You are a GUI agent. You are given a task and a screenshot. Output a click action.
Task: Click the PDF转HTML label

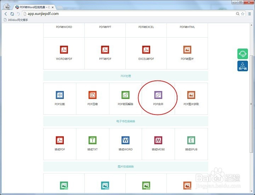pos(187,27)
